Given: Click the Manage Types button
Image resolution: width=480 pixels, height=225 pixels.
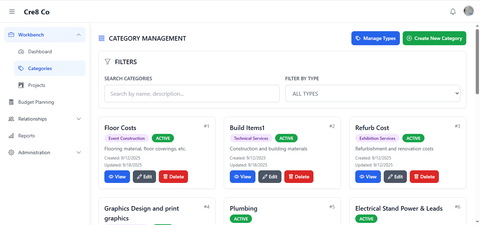Looking at the screenshot, I should pyautogui.click(x=375, y=38).
